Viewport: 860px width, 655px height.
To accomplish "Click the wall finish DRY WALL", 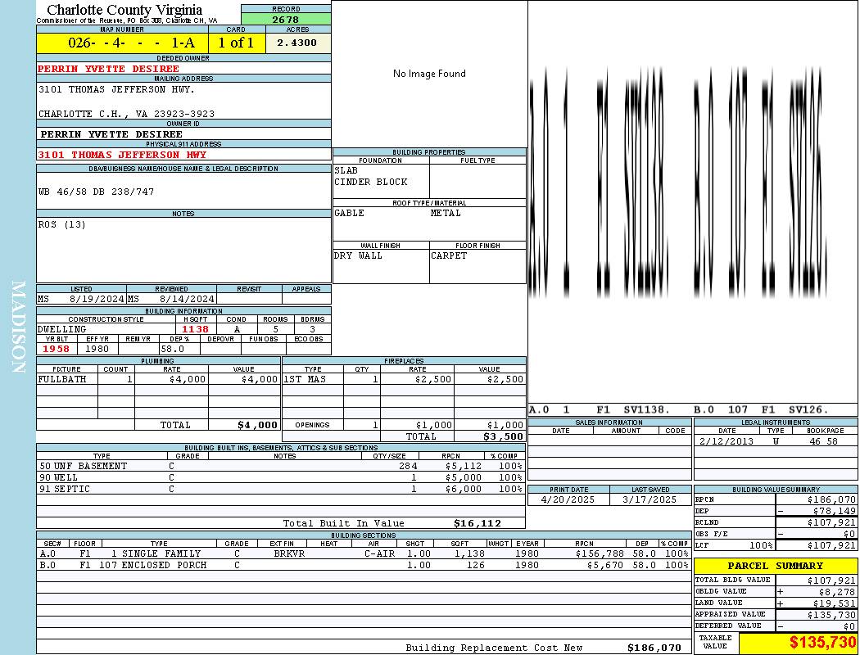I will [x=358, y=255].
